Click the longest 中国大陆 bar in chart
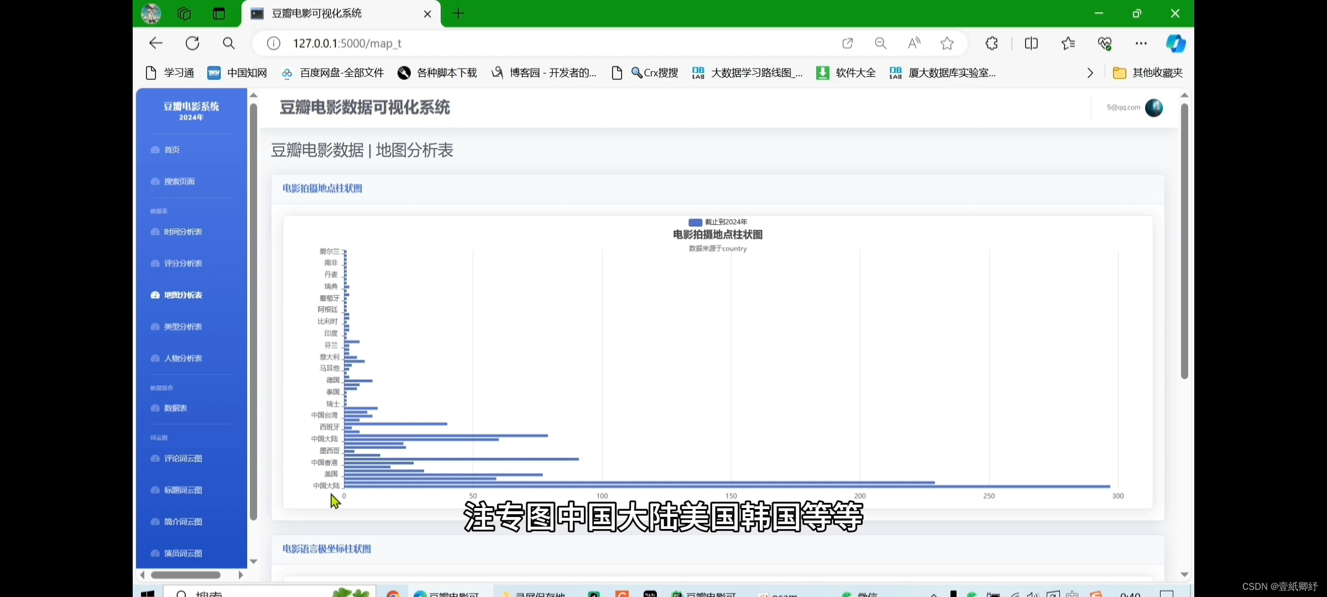This screenshot has width=1327, height=597. 727,486
